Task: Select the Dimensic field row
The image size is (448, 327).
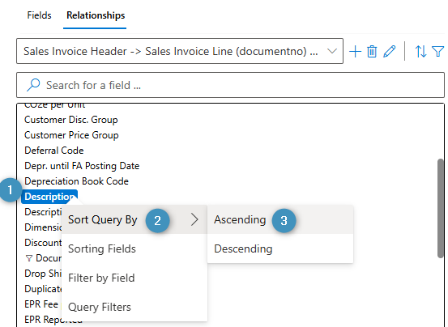Action: (x=43, y=227)
